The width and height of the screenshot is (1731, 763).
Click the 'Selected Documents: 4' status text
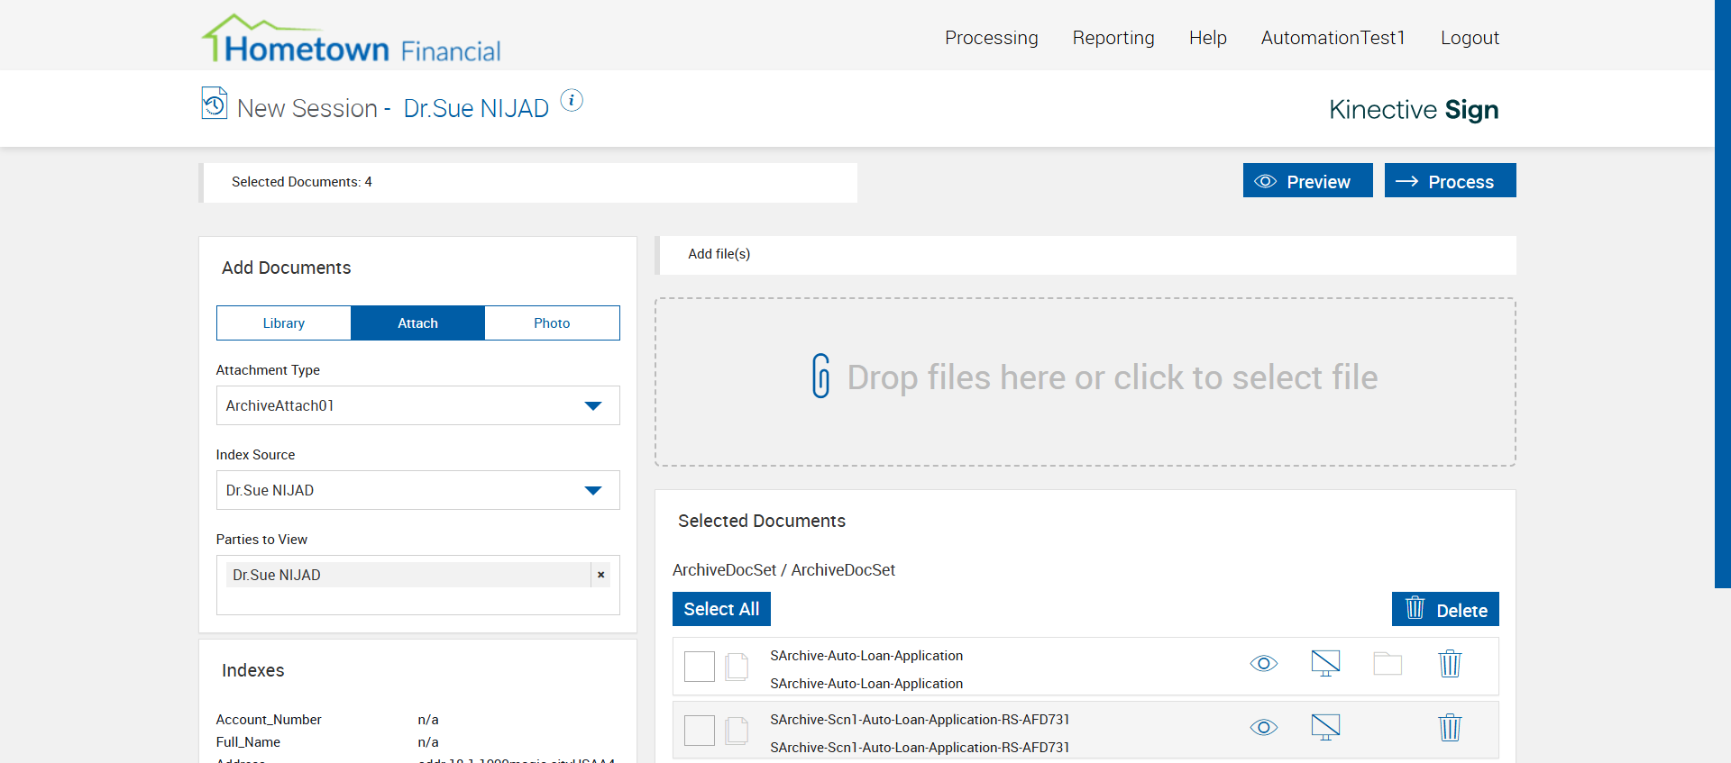[x=302, y=182]
